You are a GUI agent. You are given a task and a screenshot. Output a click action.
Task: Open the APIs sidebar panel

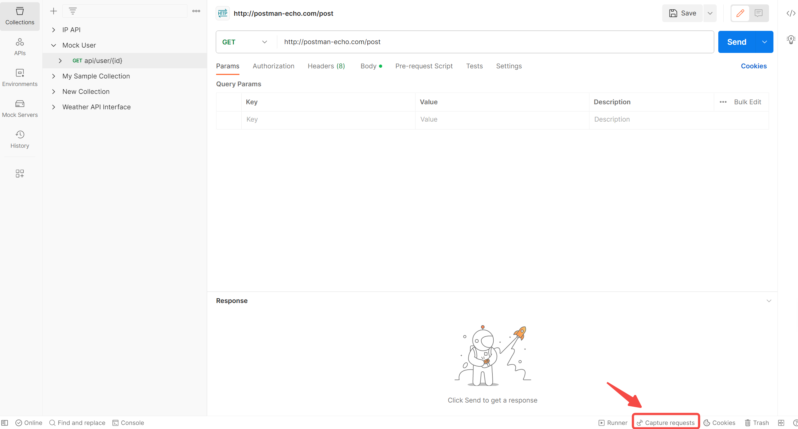tap(20, 47)
